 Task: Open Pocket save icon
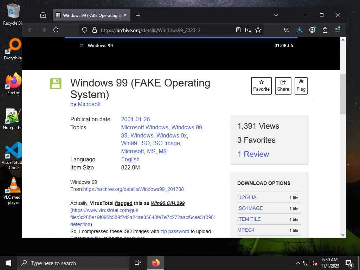[287, 30]
